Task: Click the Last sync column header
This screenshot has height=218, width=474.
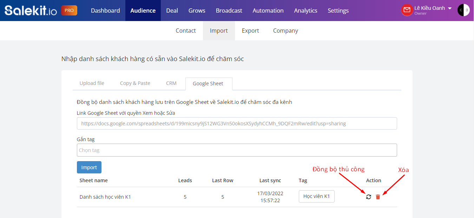Action: (x=270, y=180)
